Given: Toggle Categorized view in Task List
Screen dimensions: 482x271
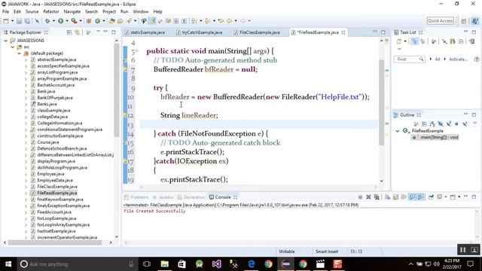Looking at the screenshot, I should (x=414, y=41).
